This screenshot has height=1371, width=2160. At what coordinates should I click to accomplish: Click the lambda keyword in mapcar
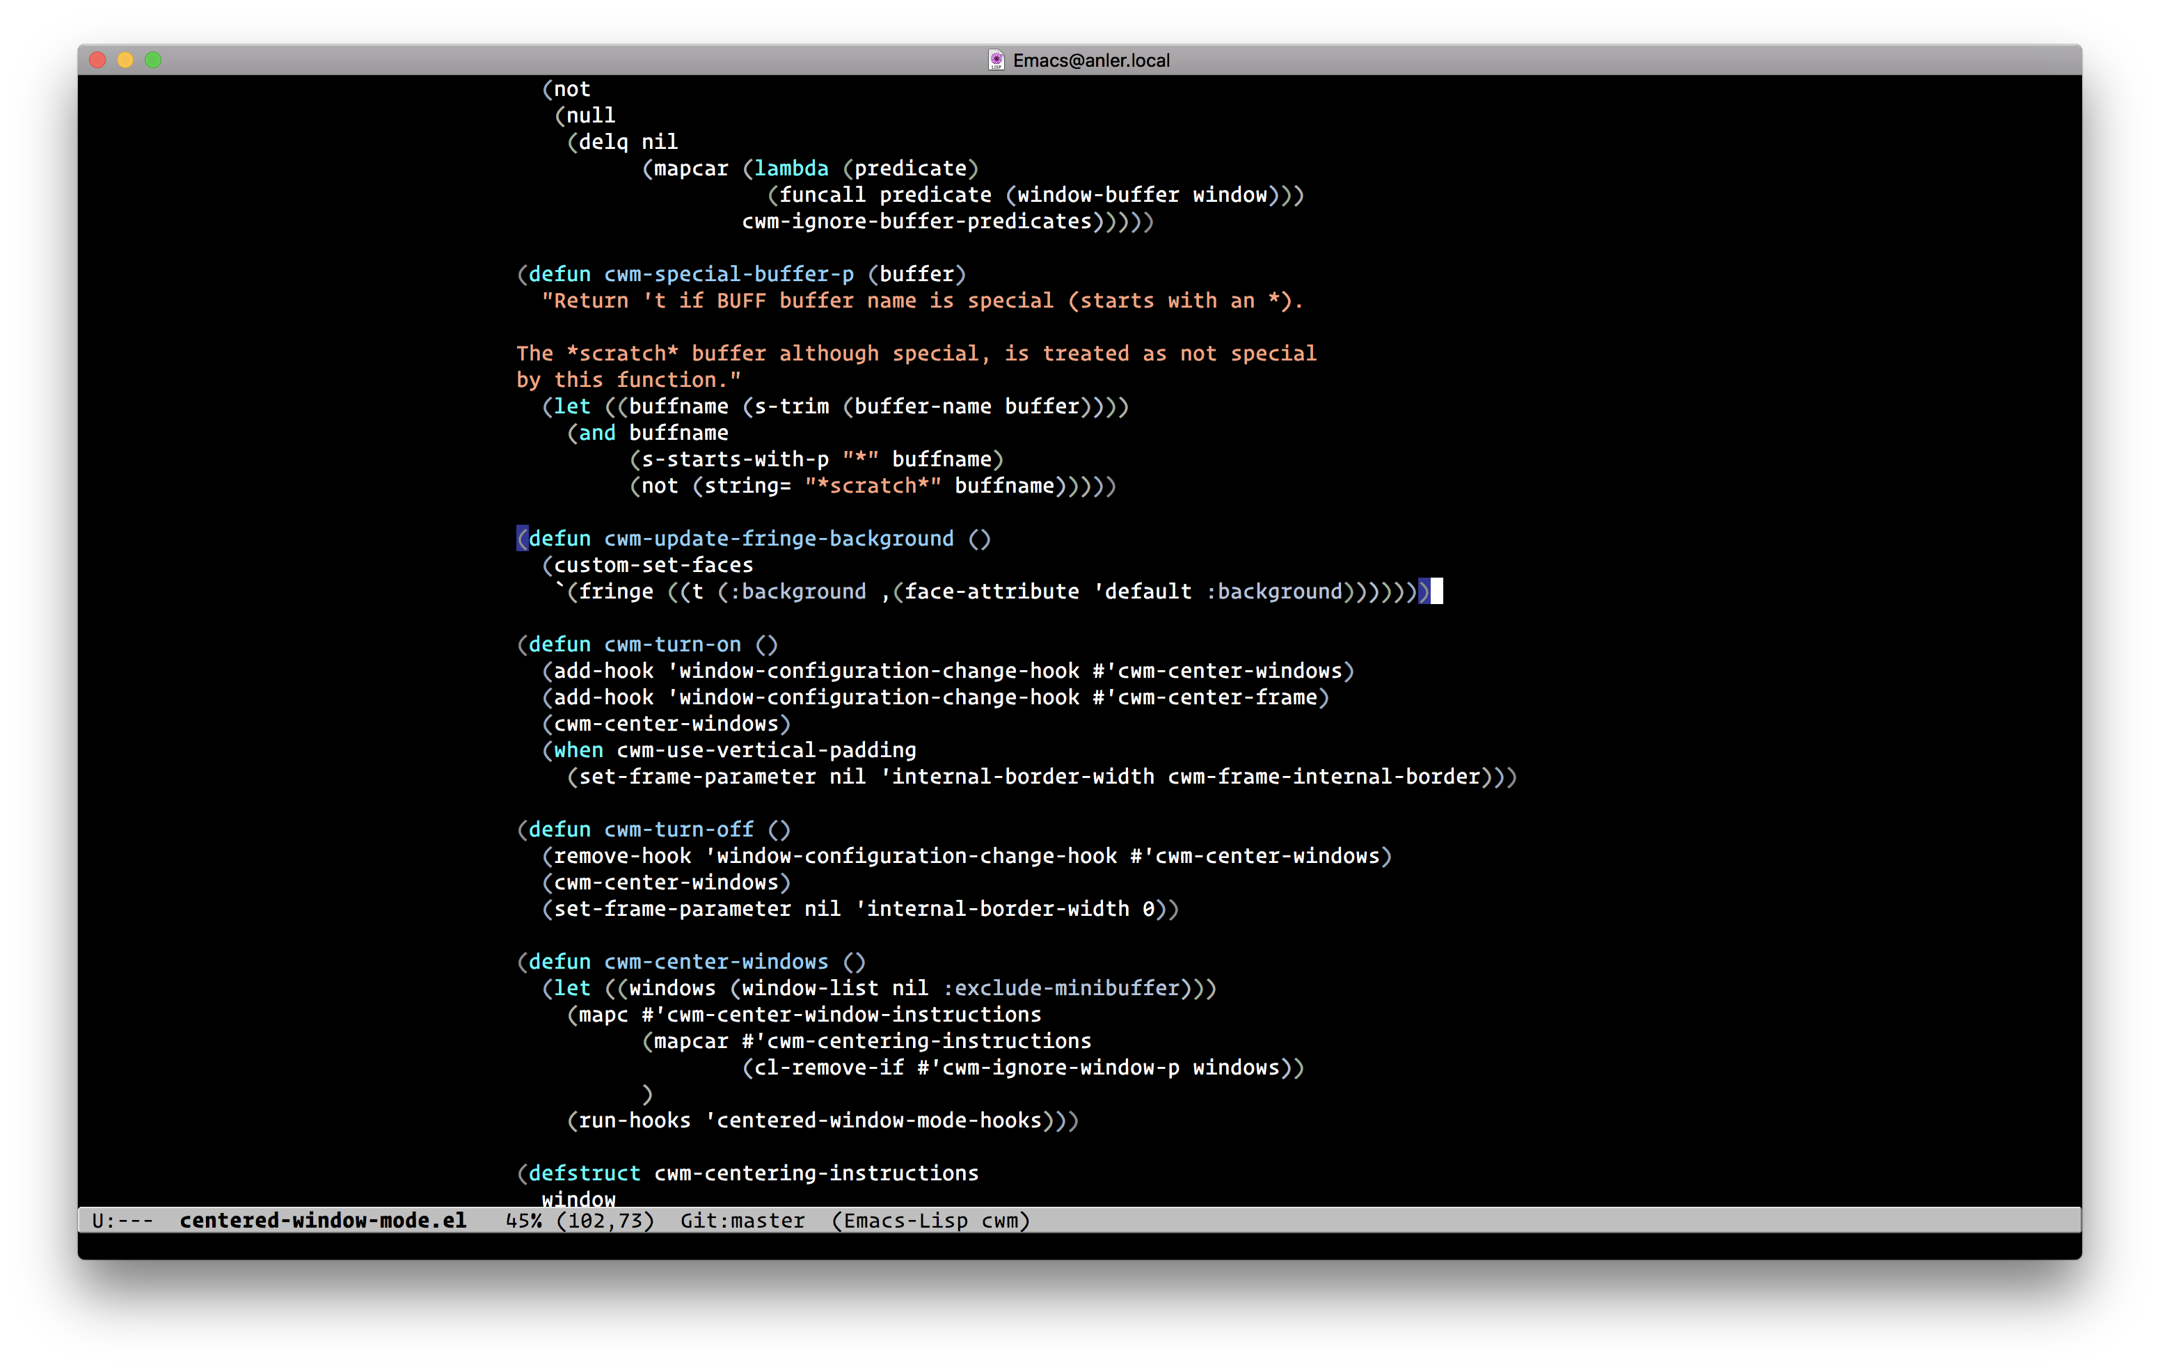[791, 168]
